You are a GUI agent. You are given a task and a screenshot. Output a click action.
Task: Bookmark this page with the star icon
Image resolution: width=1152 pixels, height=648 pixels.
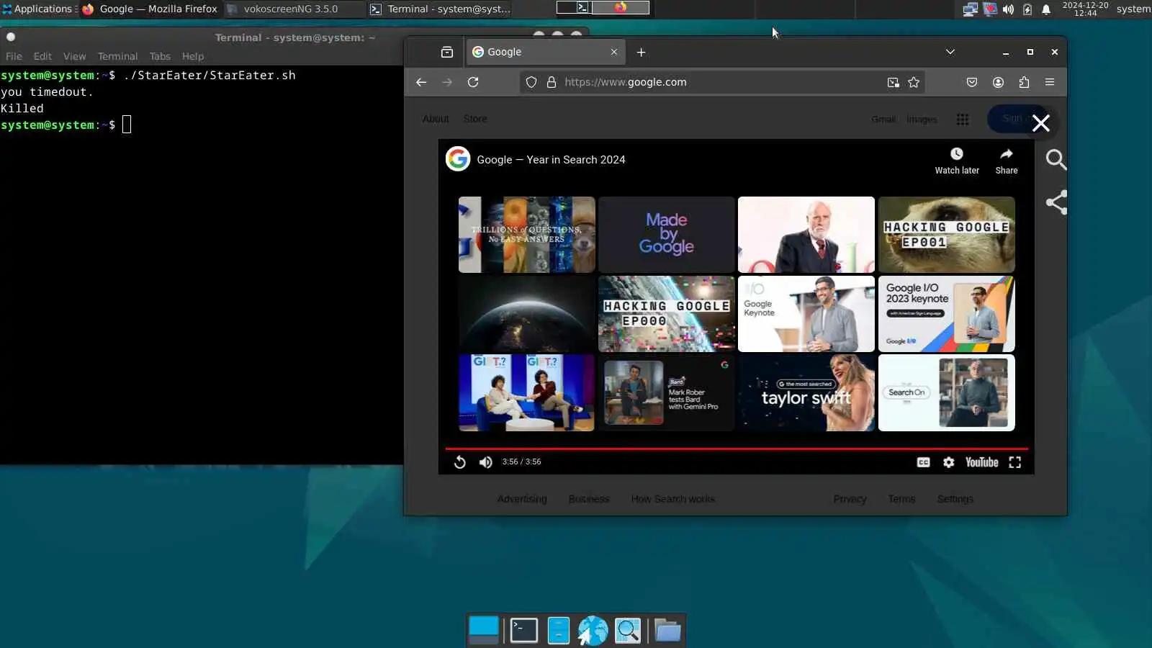pyautogui.click(x=914, y=82)
